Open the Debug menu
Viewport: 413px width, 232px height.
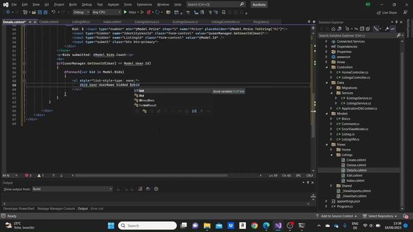[x=86, y=5]
